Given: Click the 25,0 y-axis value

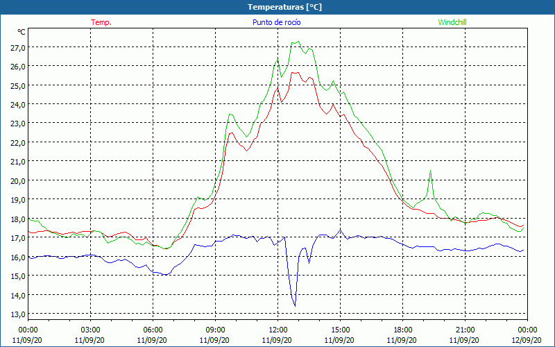Looking at the screenshot, I should pos(18,85).
